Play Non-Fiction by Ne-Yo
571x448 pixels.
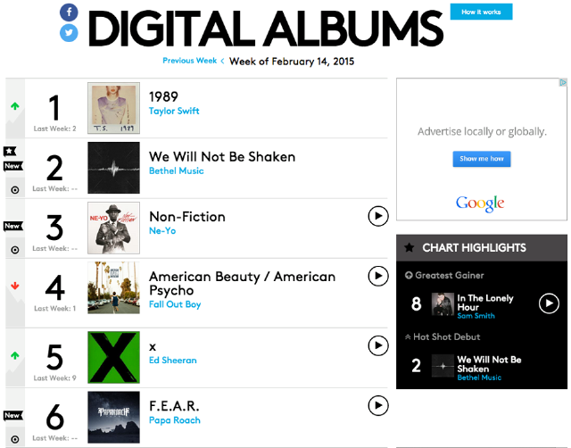coord(377,215)
